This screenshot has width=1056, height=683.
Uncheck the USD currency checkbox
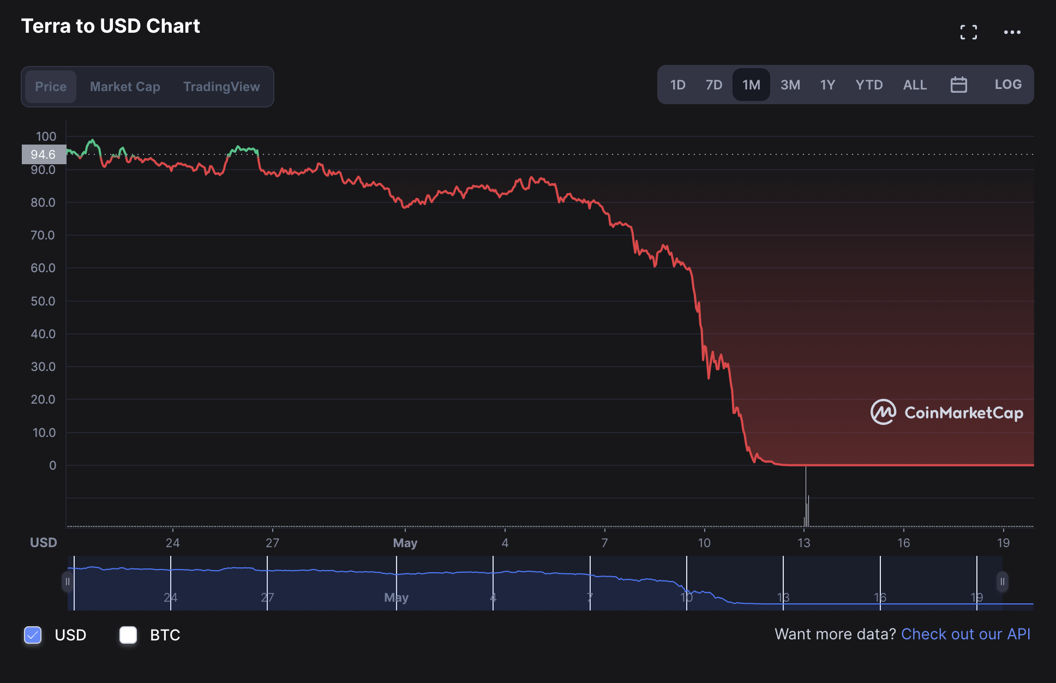[x=33, y=634]
